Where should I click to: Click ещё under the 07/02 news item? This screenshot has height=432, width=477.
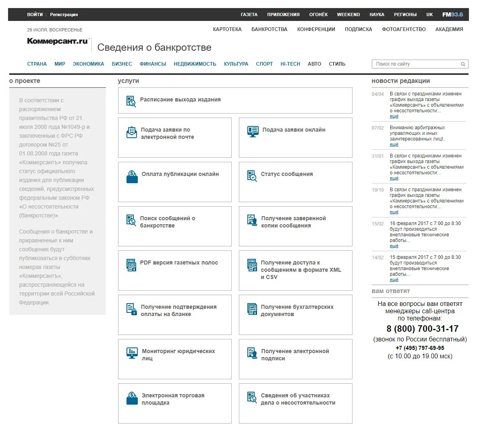[x=394, y=145]
